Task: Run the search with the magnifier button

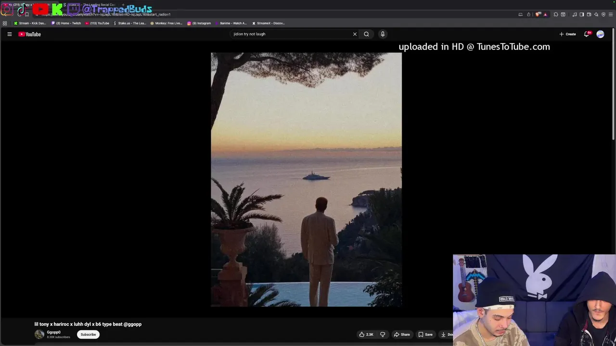Action: point(366,34)
